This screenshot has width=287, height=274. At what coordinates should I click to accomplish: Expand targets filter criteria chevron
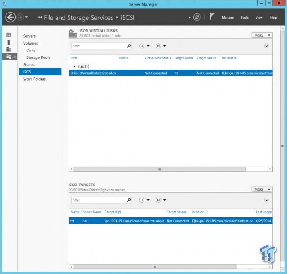click(267, 200)
